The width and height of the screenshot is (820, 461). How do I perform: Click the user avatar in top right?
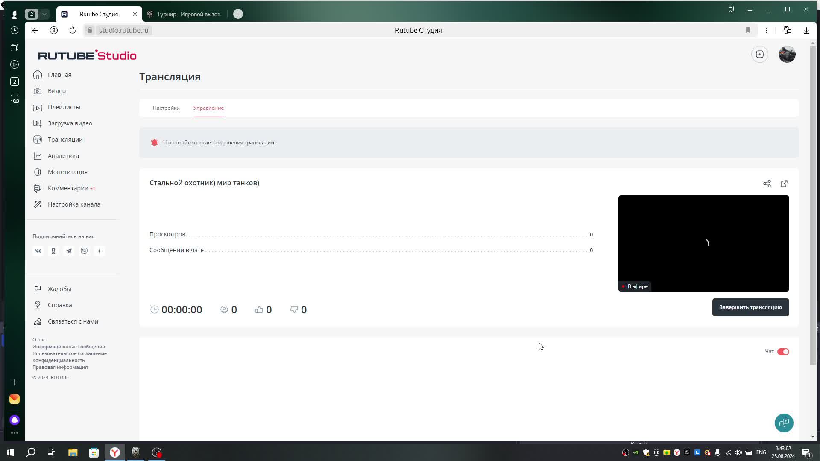[x=787, y=54]
